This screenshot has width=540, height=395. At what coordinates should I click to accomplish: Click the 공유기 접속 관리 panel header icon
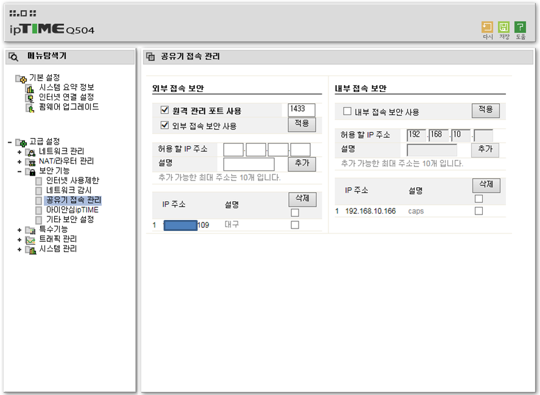pos(150,57)
